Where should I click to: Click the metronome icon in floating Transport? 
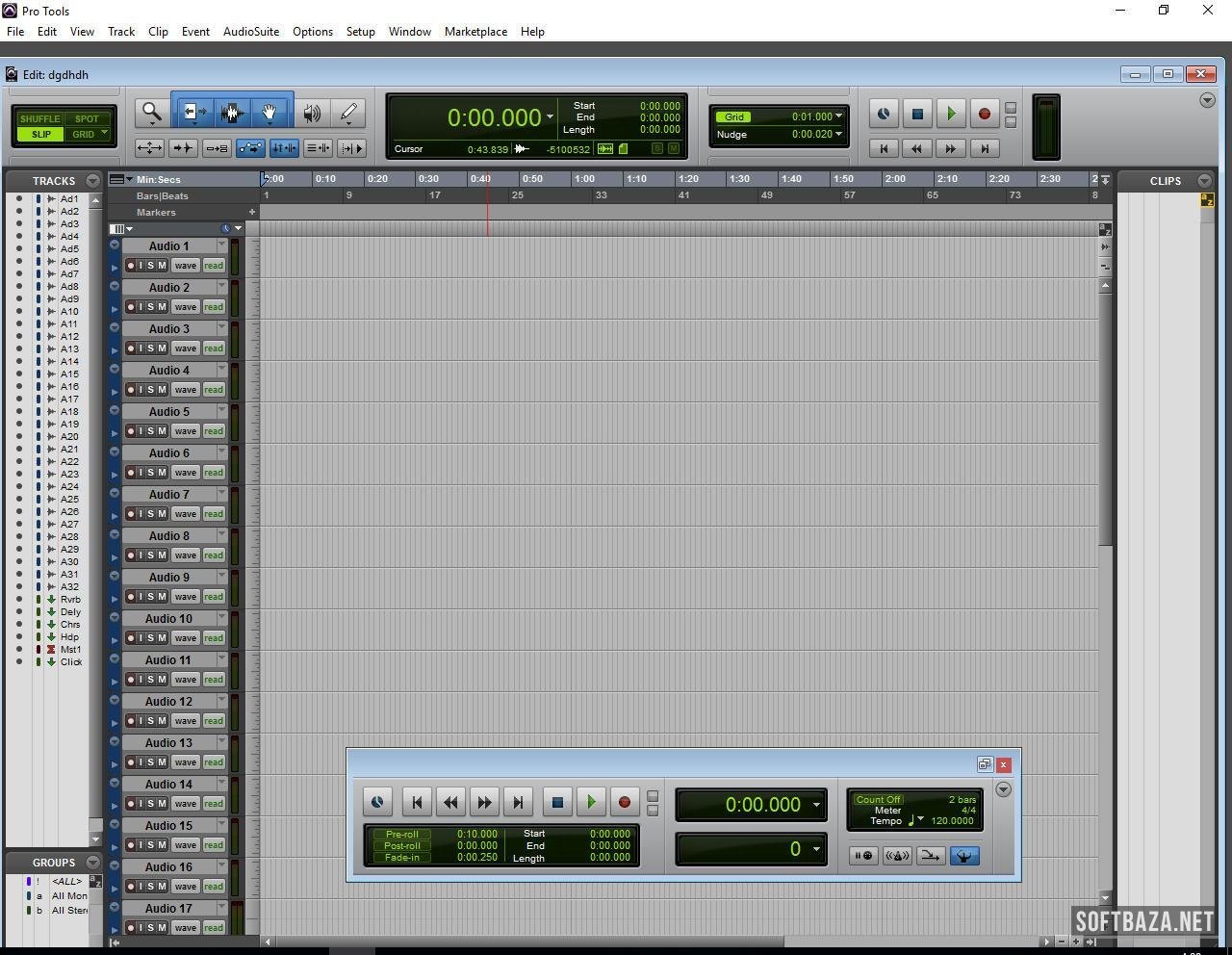tap(896, 856)
